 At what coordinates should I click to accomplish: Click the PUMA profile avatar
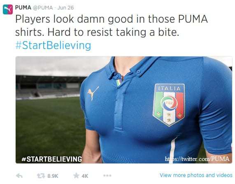tap(8, 9)
